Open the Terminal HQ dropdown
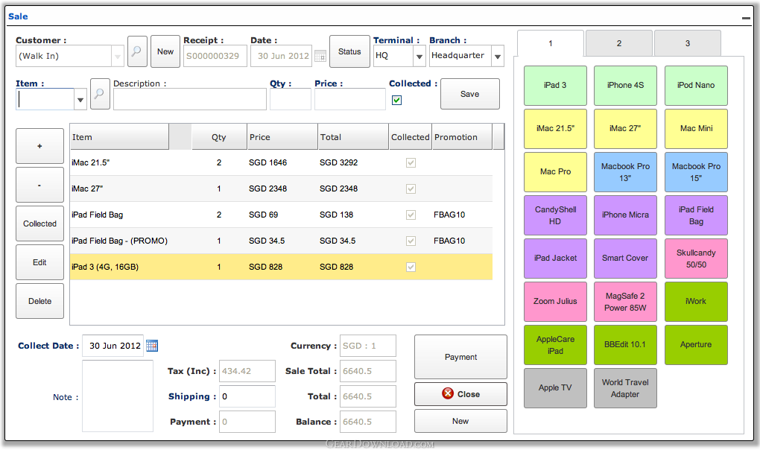The height and width of the screenshot is (450, 760). [x=419, y=56]
